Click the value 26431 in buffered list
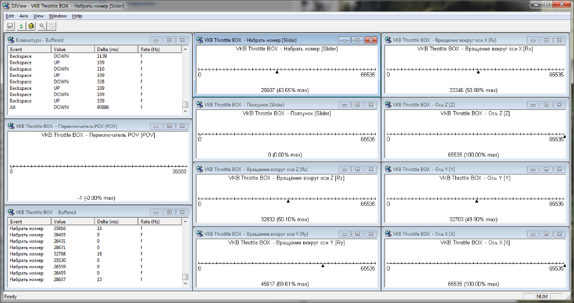The width and height of the screenshot is (574, 303). [59, 241]
